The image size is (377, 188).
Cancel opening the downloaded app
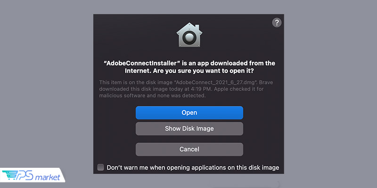[189, 149]
